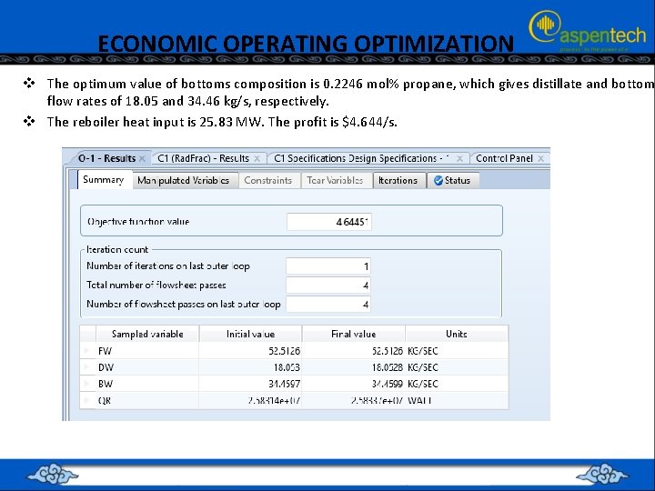Open the Status sub-tab
Screen dimensions: 655x491
pyautogui.click(x=453, y=180)
